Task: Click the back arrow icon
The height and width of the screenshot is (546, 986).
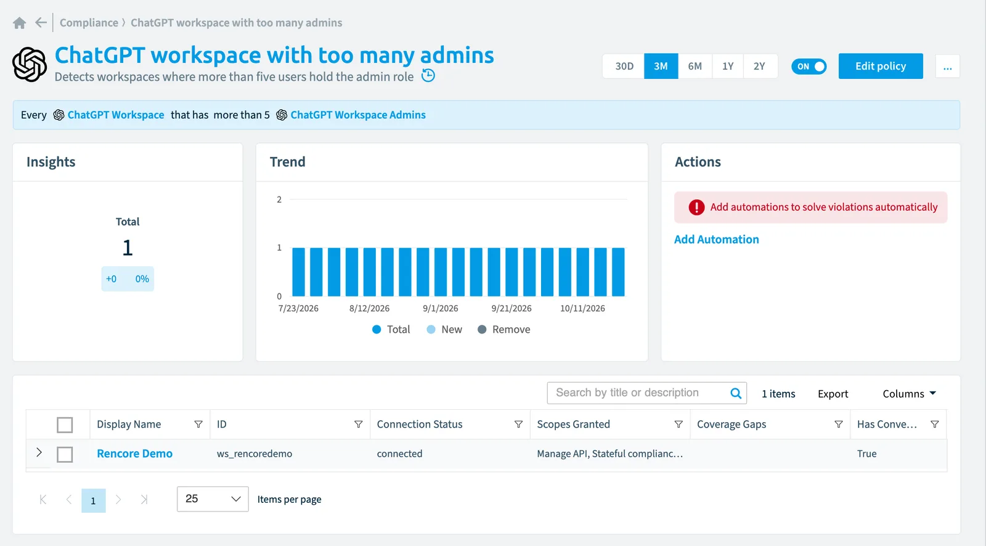Action: tap(41, 23)
